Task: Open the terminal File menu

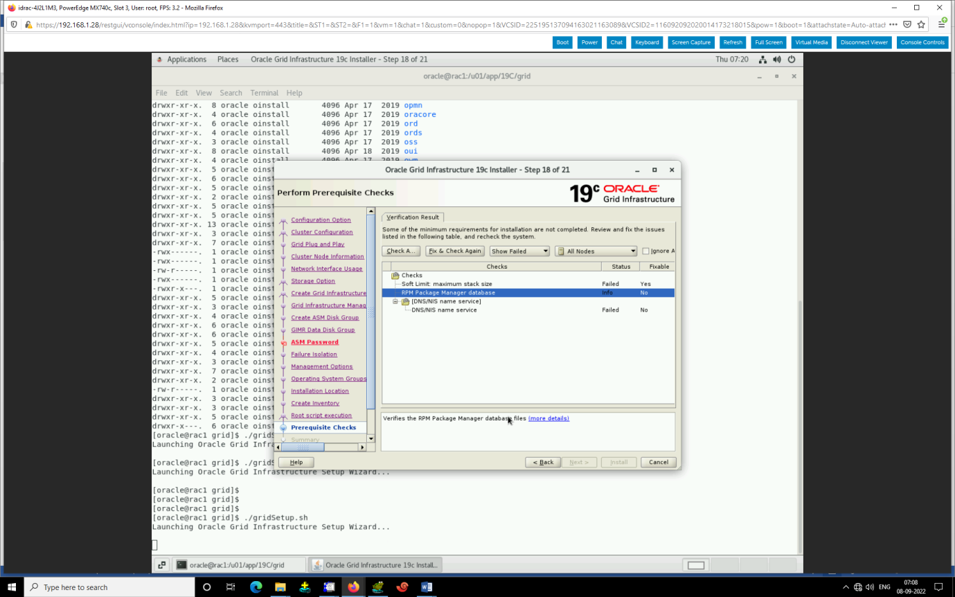Action: pos(161,93)
